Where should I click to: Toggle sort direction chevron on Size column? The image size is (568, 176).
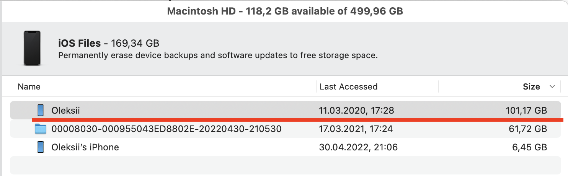point(552,87)
